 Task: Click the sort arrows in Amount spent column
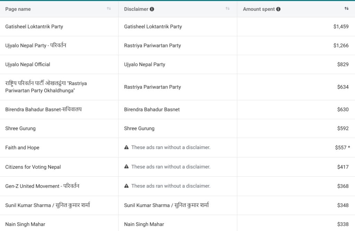(346, 9)
